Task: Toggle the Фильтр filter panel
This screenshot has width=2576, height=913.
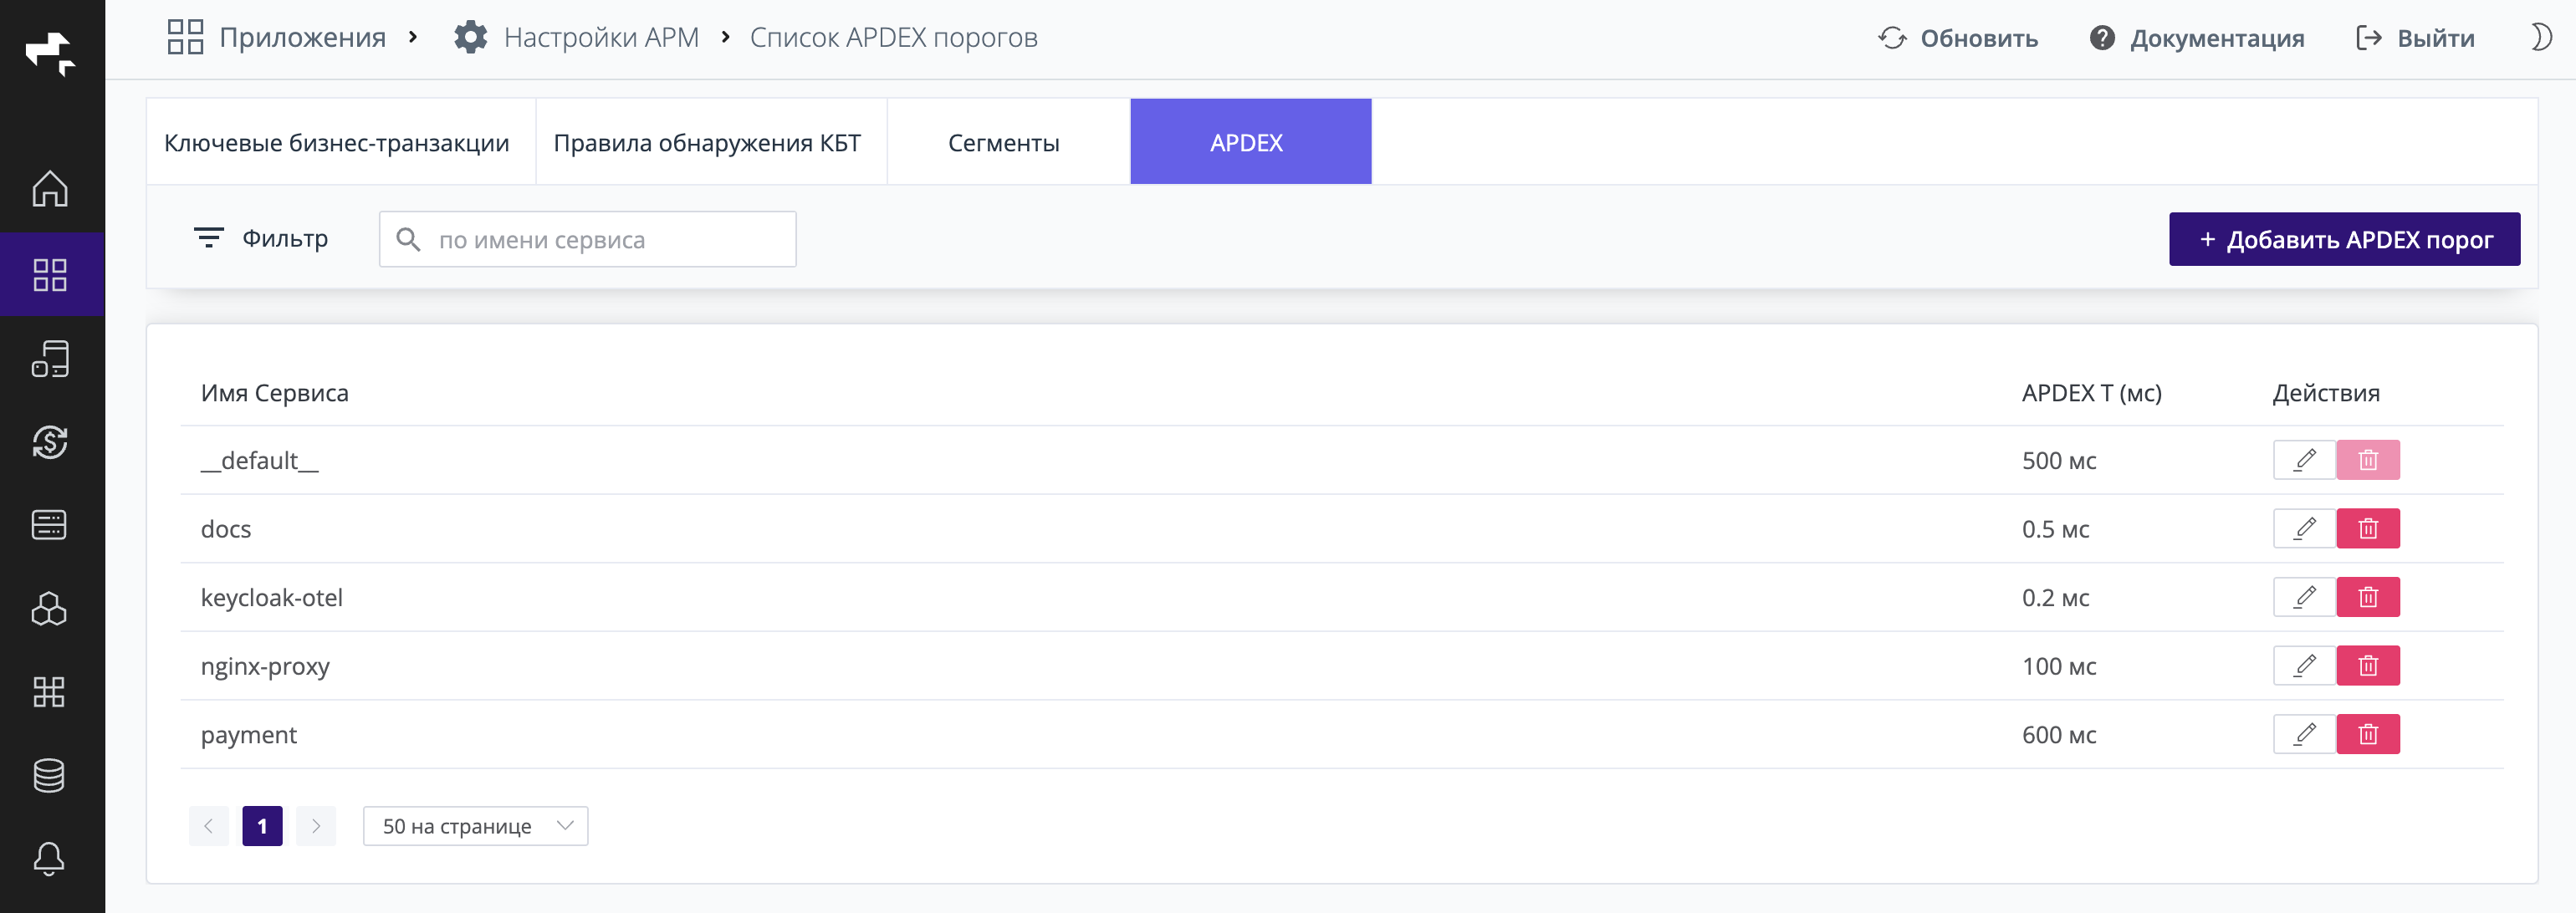Action: coord(261,238)
